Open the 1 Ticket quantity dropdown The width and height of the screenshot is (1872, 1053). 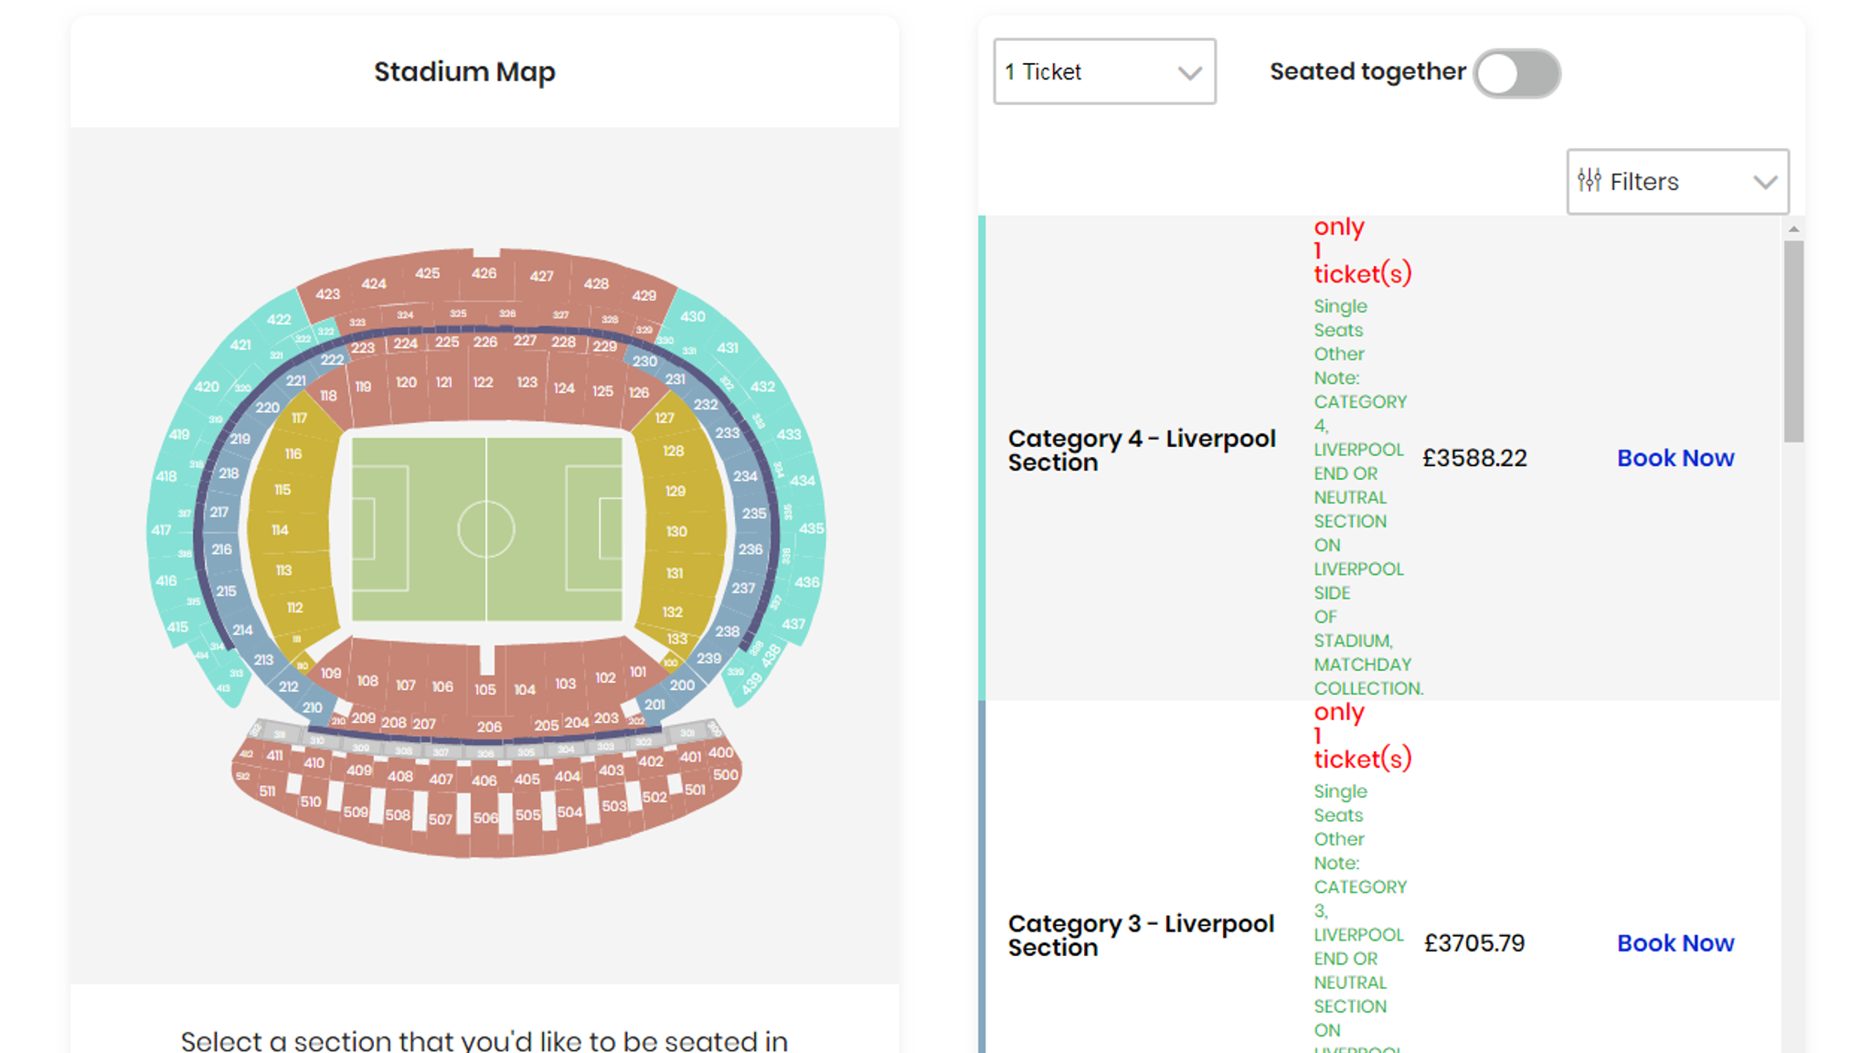(1104, 71)
